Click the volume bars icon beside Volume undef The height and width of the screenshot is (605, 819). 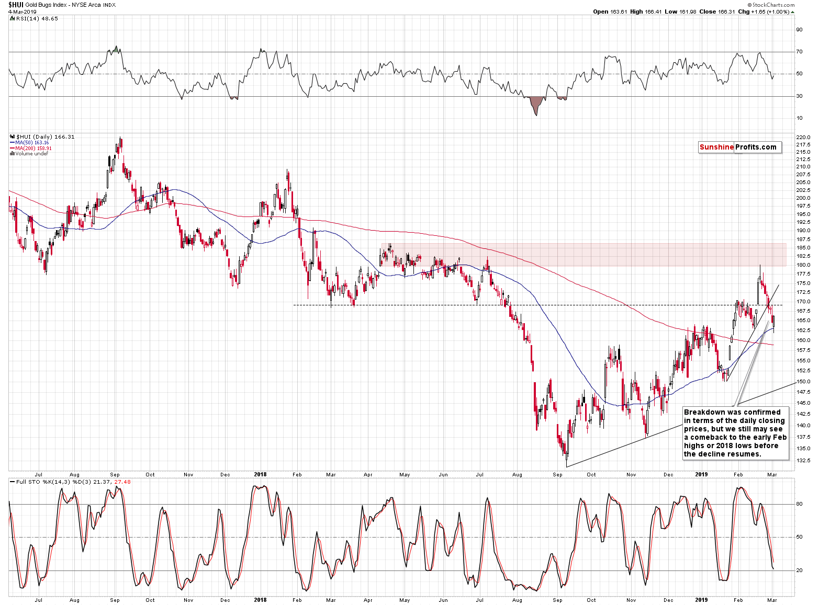pyautogui.click(x=12, y=154)
